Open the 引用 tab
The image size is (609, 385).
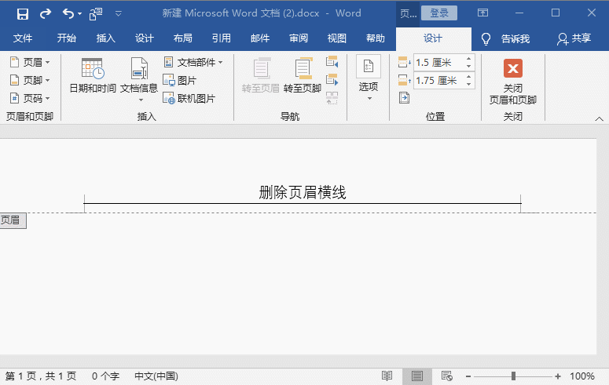coord(222,38)
